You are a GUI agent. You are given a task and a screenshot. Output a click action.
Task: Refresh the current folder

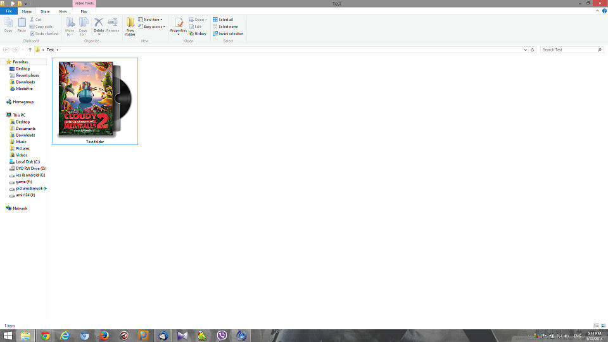point(533,49)
